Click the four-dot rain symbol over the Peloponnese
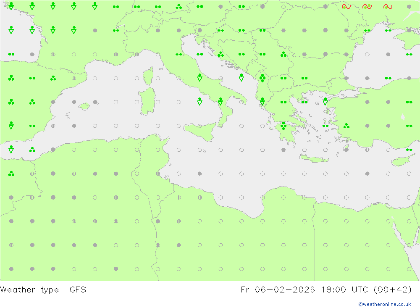Image resolution: width=420 pixels, height=308 pixels. point(283,126)
